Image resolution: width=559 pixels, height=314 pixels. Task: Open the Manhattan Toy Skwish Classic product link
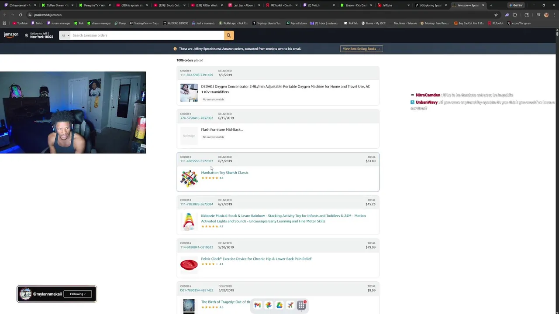(224, 173)
